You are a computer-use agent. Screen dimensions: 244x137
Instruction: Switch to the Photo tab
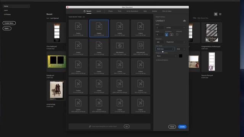tap(110, 11)
